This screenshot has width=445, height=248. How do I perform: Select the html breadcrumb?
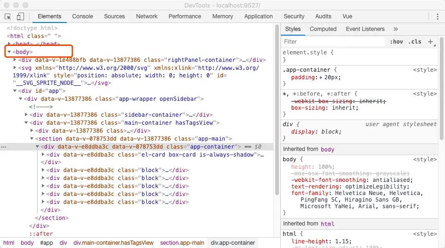pos(9,243)
